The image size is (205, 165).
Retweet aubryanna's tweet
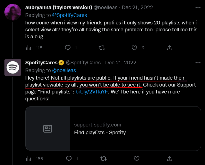click(x=102, y=48)
